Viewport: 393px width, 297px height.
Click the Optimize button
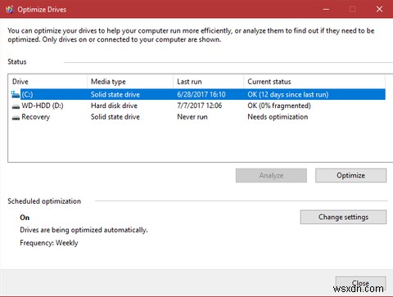click(x=350, y=175)
